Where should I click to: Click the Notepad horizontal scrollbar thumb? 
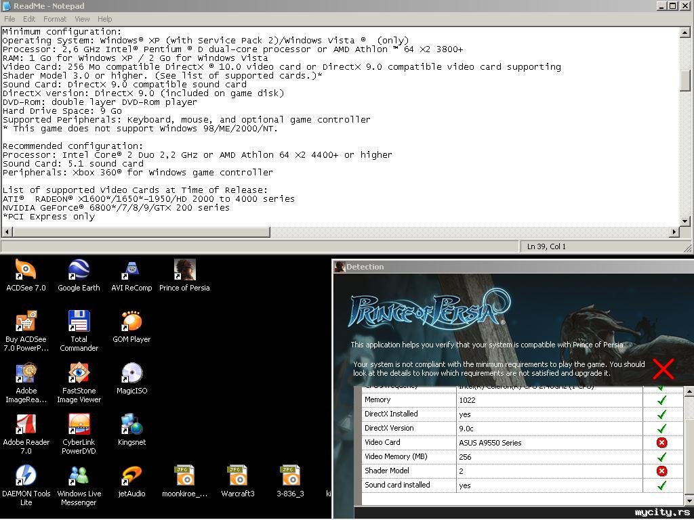point(142,232)
